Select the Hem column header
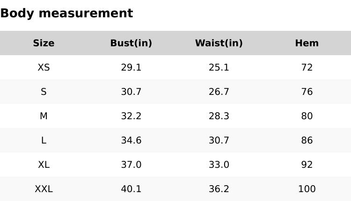The image size is (351, 201). click(x=307, y=43)
